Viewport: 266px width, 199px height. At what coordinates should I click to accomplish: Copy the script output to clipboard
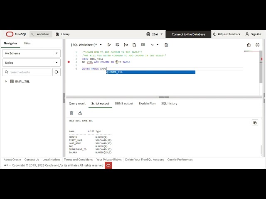coord(255,123)
